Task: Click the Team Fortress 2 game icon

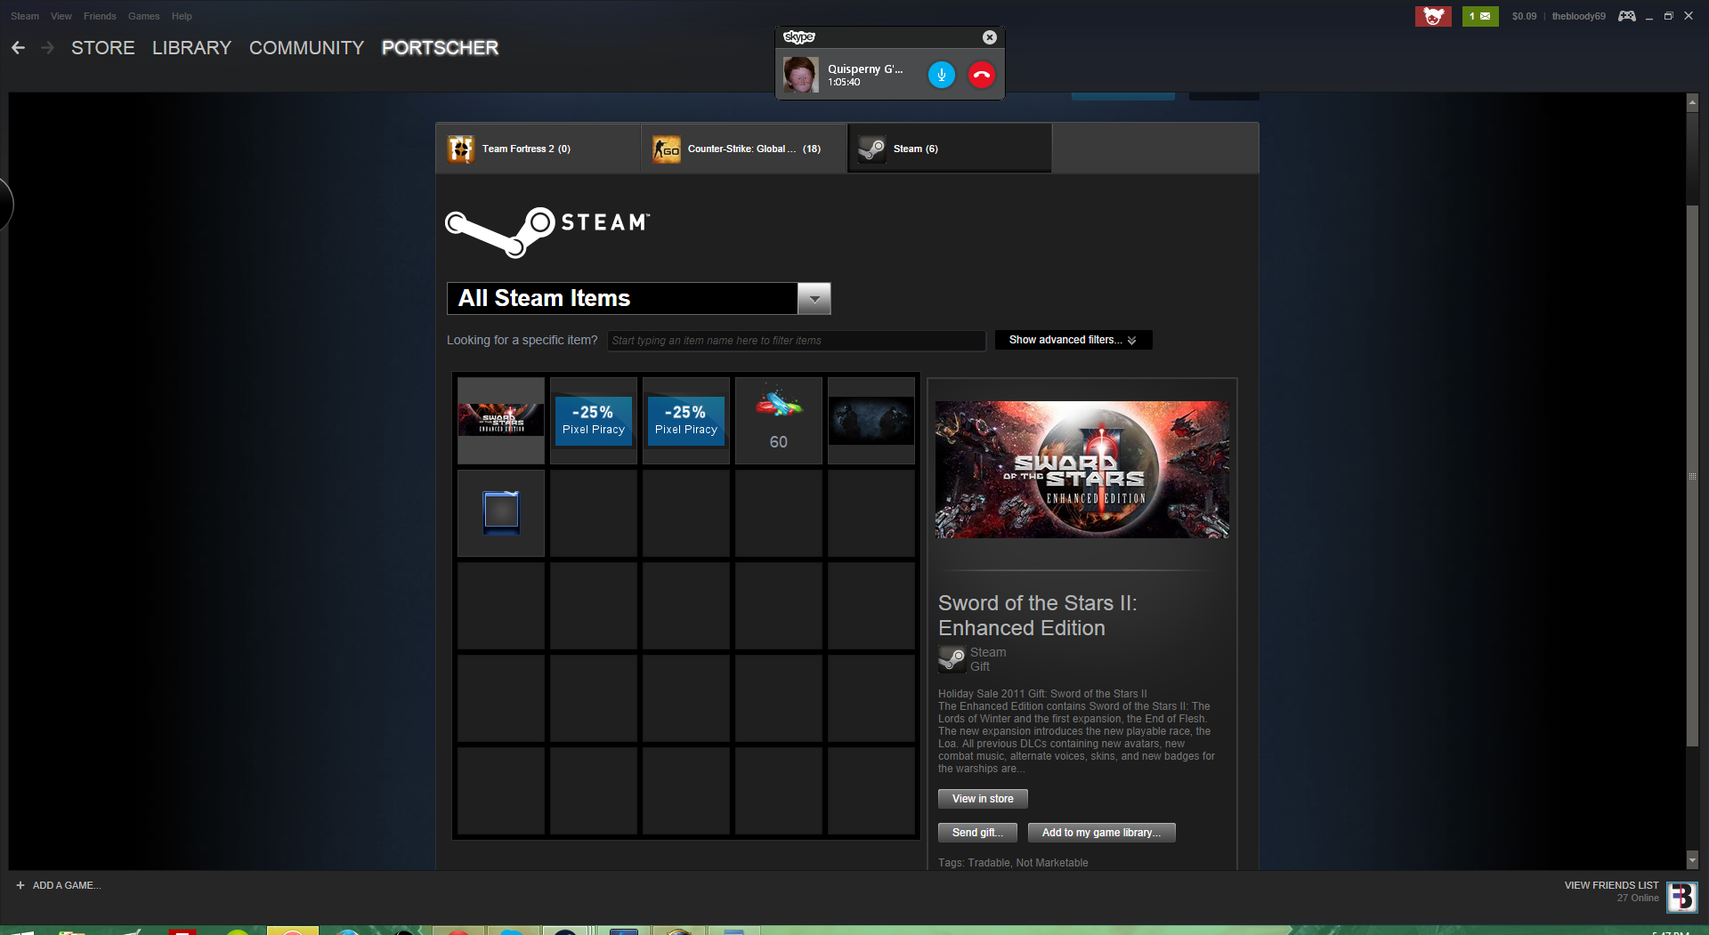Action: [x=460, y=149]
